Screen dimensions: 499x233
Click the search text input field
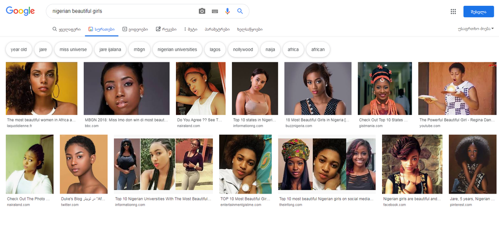[x=122, y=11]
